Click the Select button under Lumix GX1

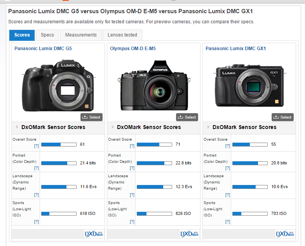(x=282, y=117)
